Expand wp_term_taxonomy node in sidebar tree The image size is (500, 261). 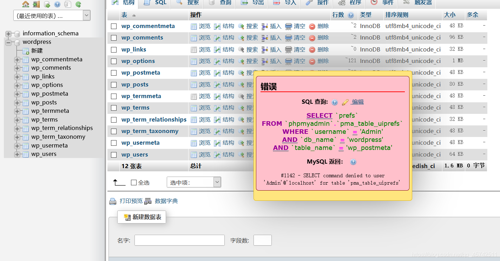[17, 137]
